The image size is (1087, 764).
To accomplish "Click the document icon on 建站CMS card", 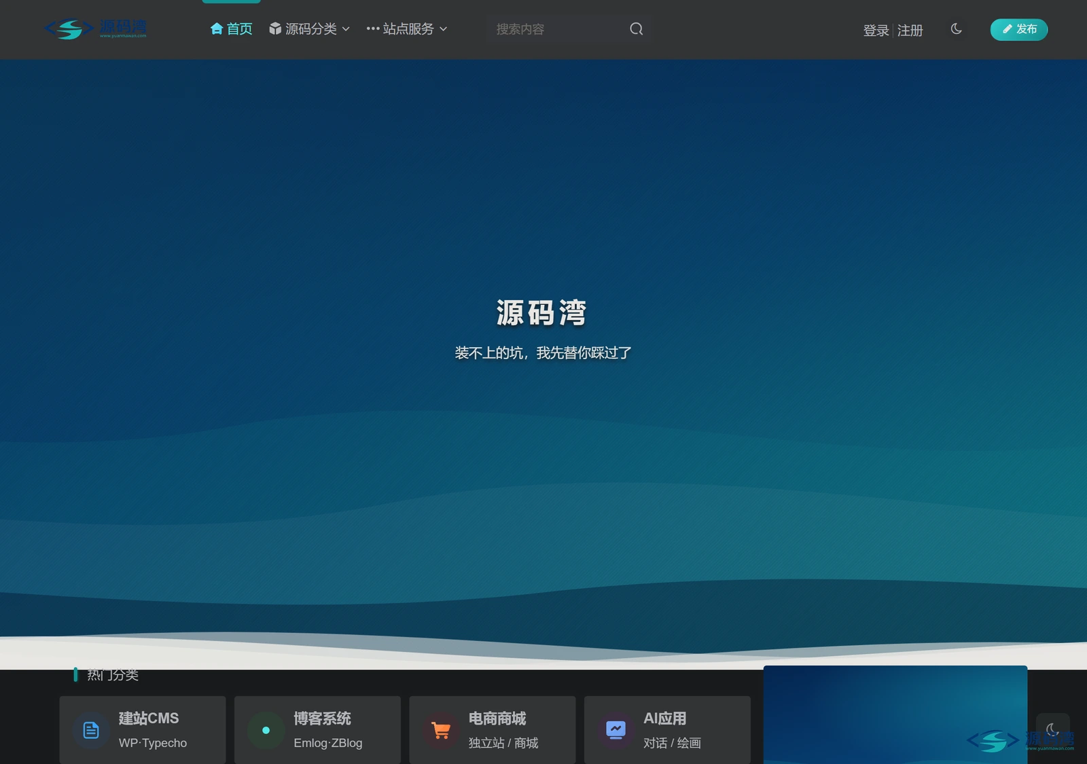I will 91,730.
